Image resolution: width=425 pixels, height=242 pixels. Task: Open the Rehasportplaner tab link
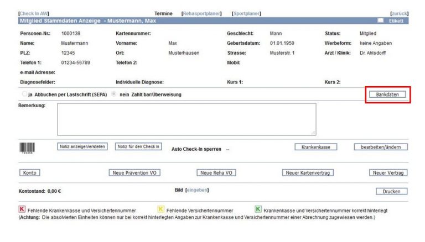click(202, 13)
